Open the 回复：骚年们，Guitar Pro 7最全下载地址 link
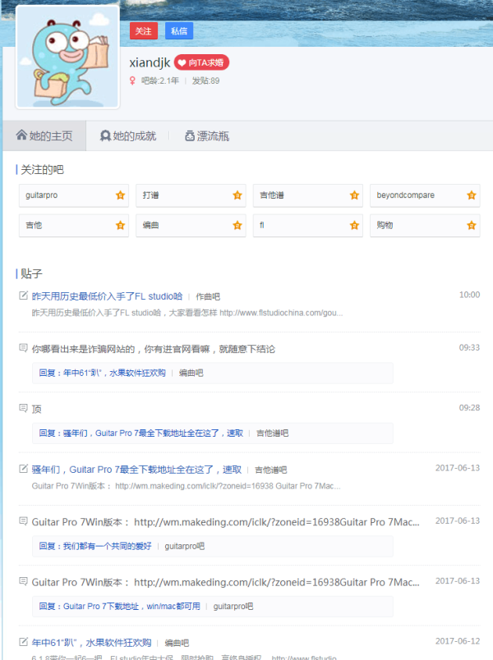The width and height of the screenshot is (493, 660). point(141,433)
